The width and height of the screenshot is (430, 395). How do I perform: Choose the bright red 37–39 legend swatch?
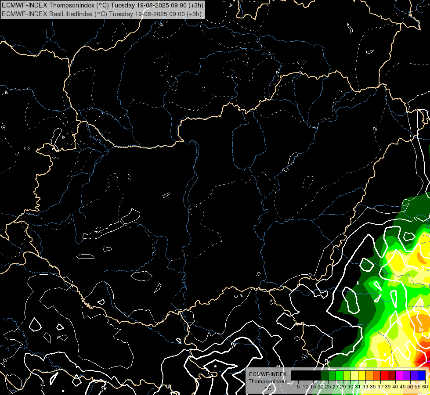(384, 376)
